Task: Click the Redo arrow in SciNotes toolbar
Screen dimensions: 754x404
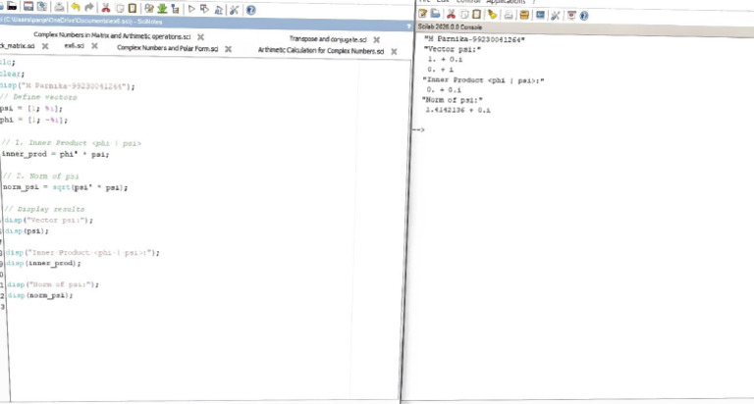Action: [89, 7]
